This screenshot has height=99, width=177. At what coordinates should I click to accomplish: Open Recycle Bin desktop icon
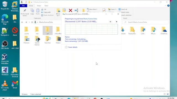coord(5,5)
